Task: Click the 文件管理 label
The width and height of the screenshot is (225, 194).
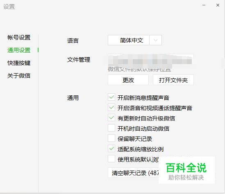Action: [x=79, y=60]
